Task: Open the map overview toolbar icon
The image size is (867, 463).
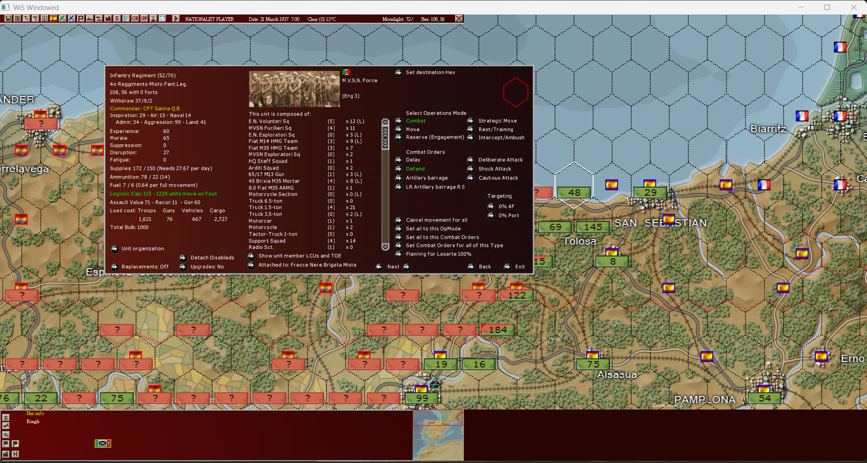Action: pos(126,19)
